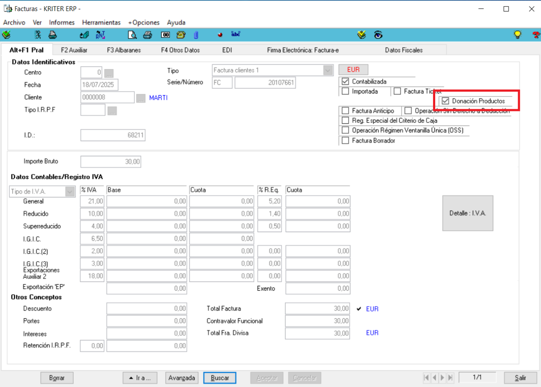The image size is (541, 387).
Task: Click the 'abc' text toolbar icon
Action: pos(236,35)
